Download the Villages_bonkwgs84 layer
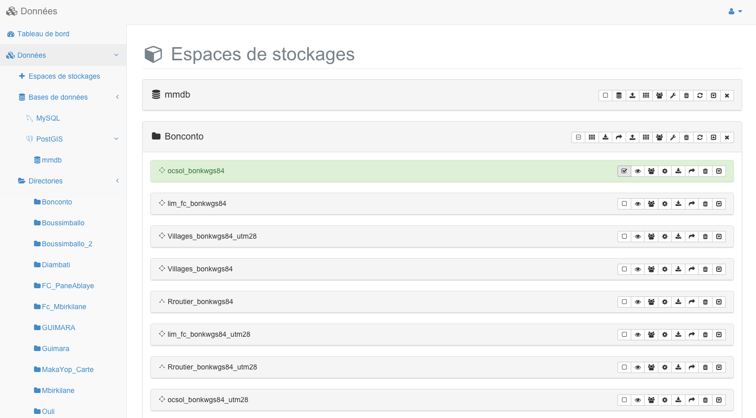This screenshot has width=756, height=418. (678, 269)
